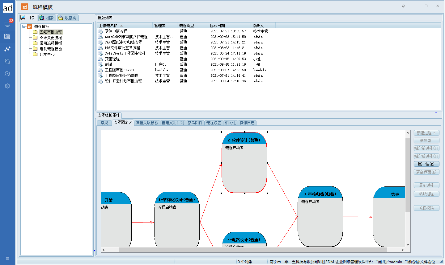
Task: Click the 清空界面(L) button
Action: (x=426, y=172)
